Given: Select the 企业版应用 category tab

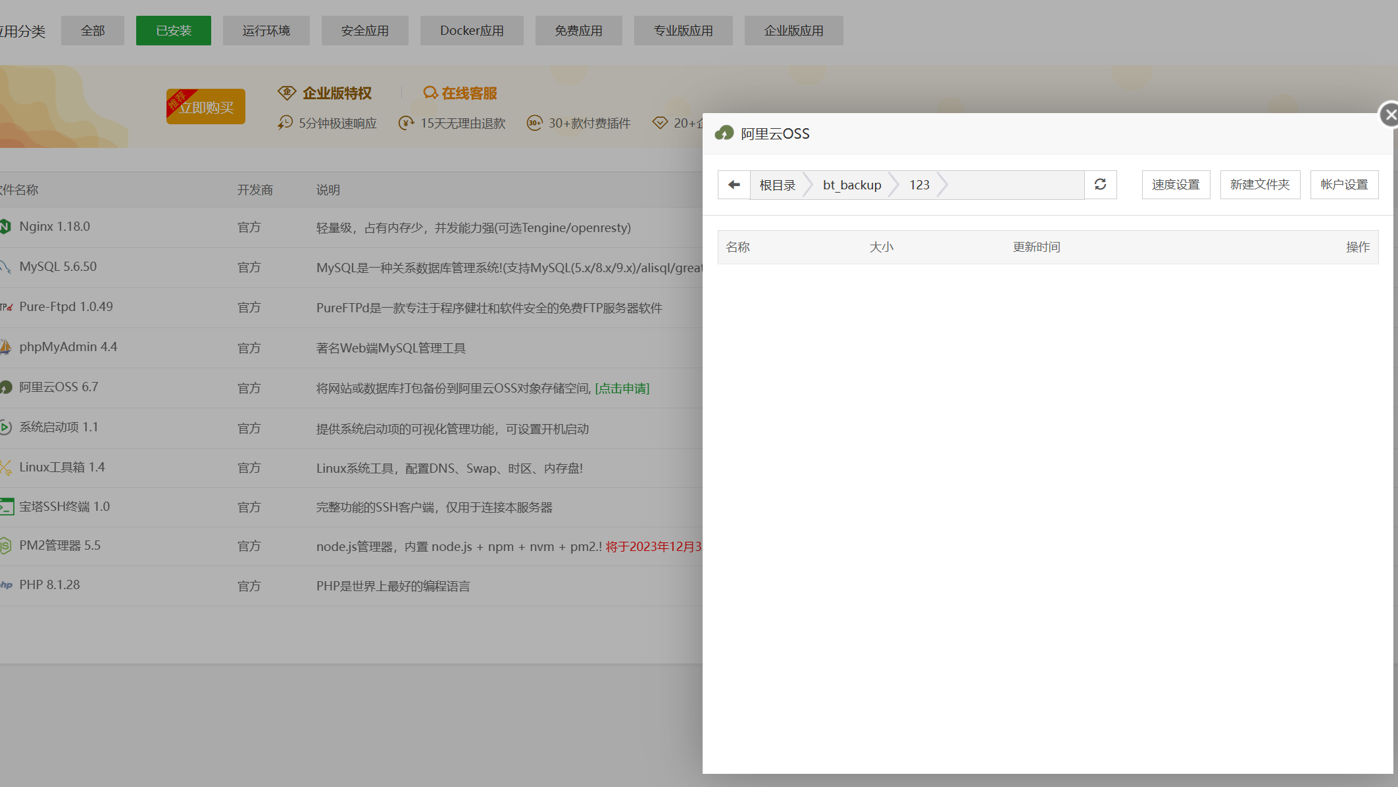Looking at the screenshot, I should pyautogui.click(x=794, y=31).
